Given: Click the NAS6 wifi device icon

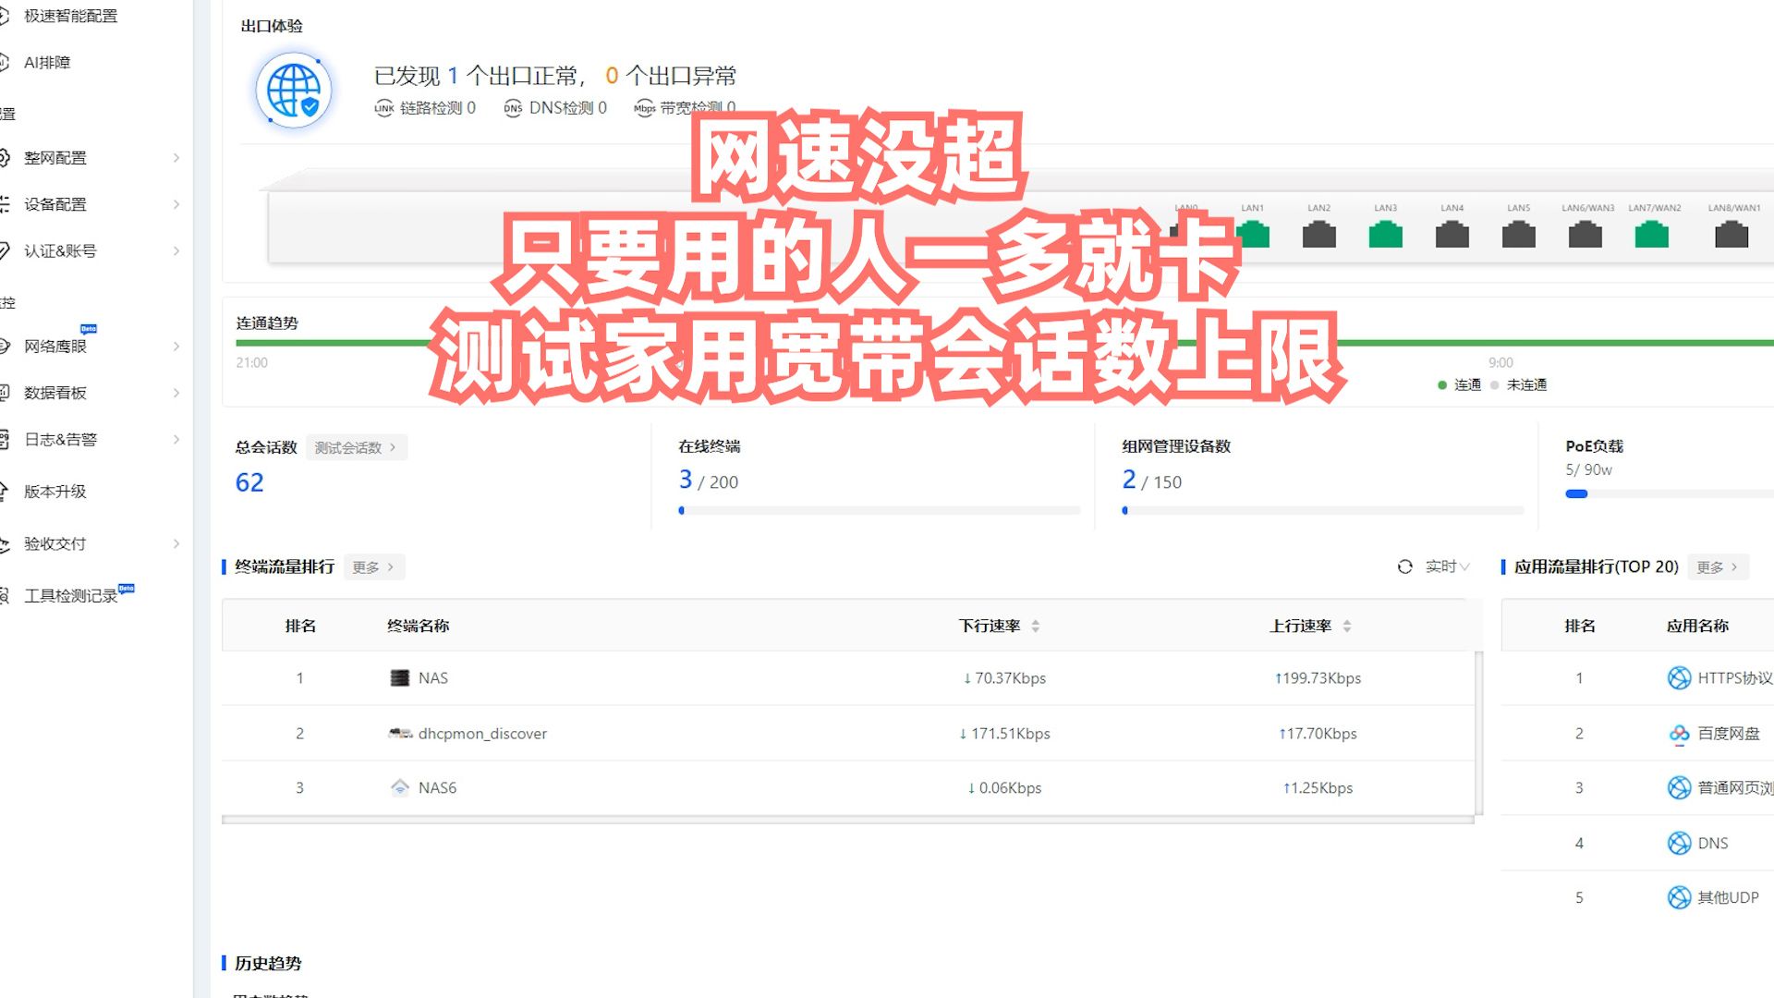Looking at the screenshot, I should click(399, 787).
